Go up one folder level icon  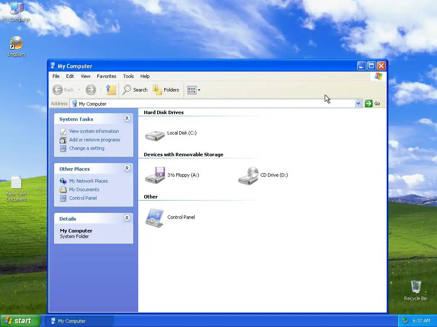click(x=111, y=90)
